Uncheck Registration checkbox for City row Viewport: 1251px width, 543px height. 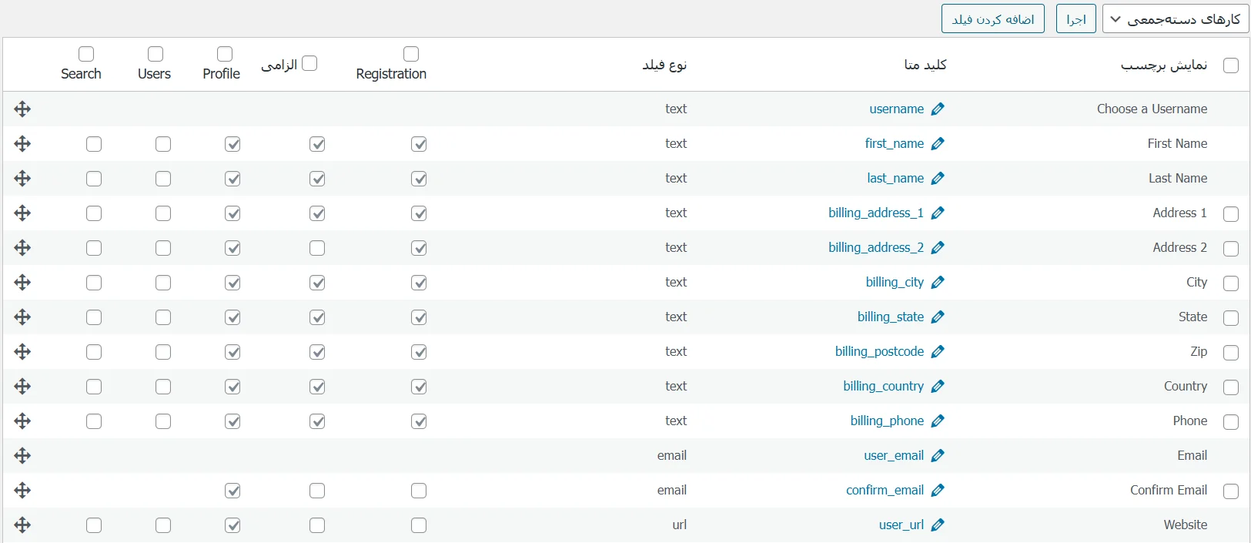point(419,283)
